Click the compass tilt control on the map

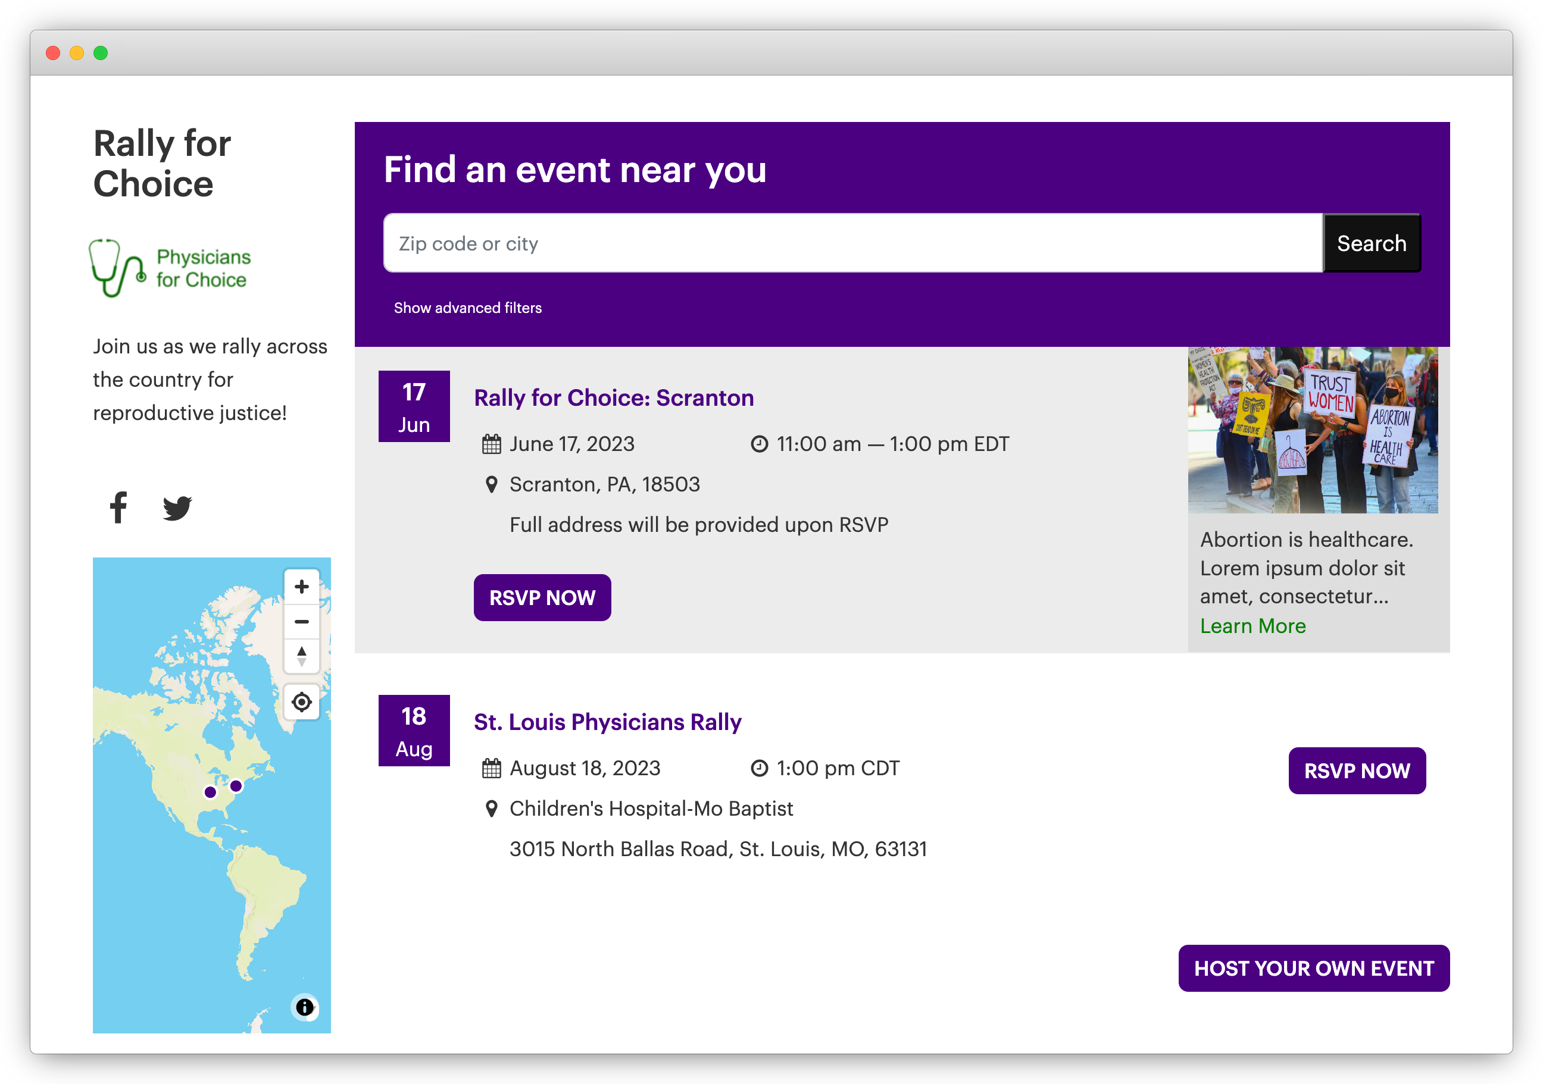[301, 655]
